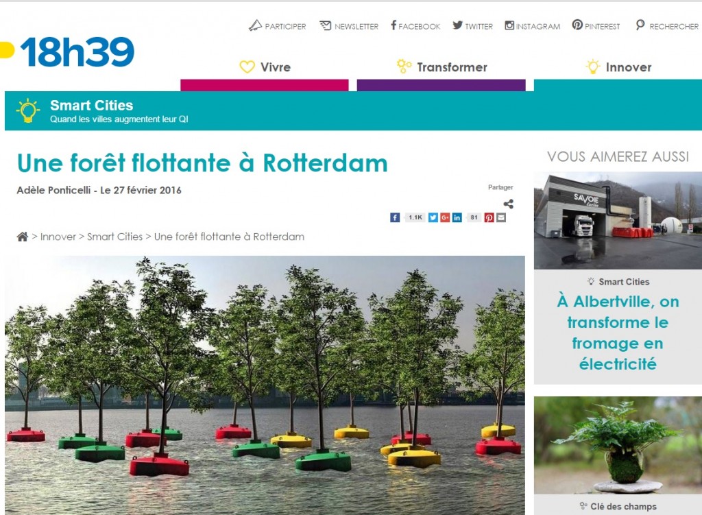This screenshot has height=515, width=702.
Task: Click the floating forest main image
Action: (x=265, y=385)
